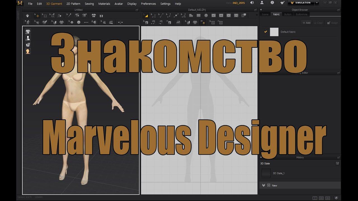This screenshot has height=201, width=358.
Task: Select the Select/Move tool with orange cross
Action: click(x=37, y=16)
